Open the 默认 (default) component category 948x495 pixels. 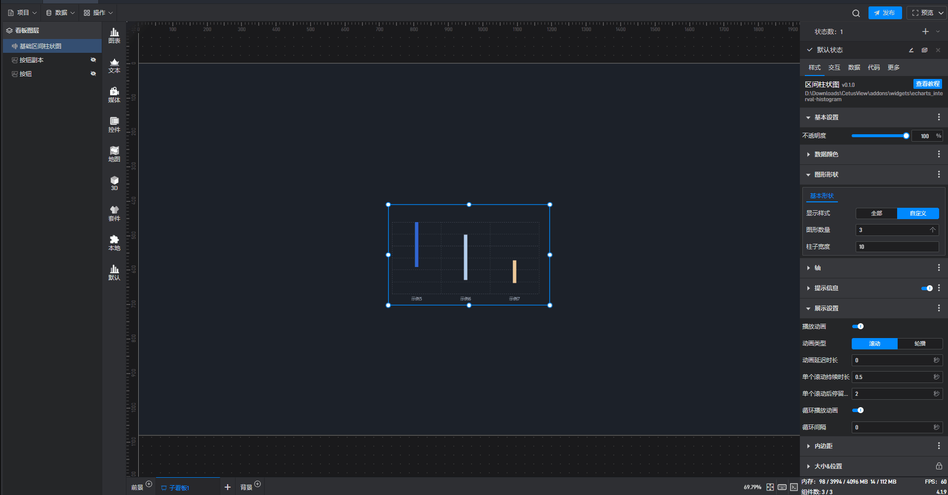(x=114, y=272)
